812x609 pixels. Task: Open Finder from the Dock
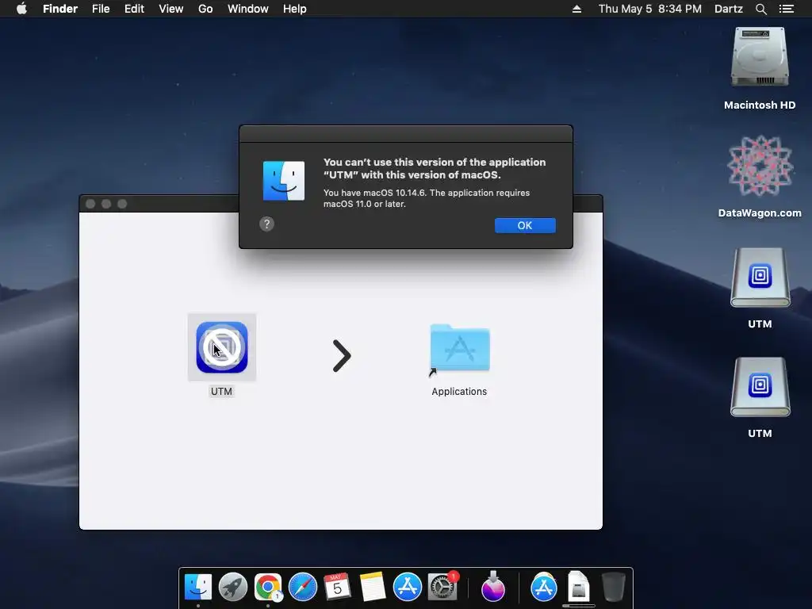[x=198, y=587]
